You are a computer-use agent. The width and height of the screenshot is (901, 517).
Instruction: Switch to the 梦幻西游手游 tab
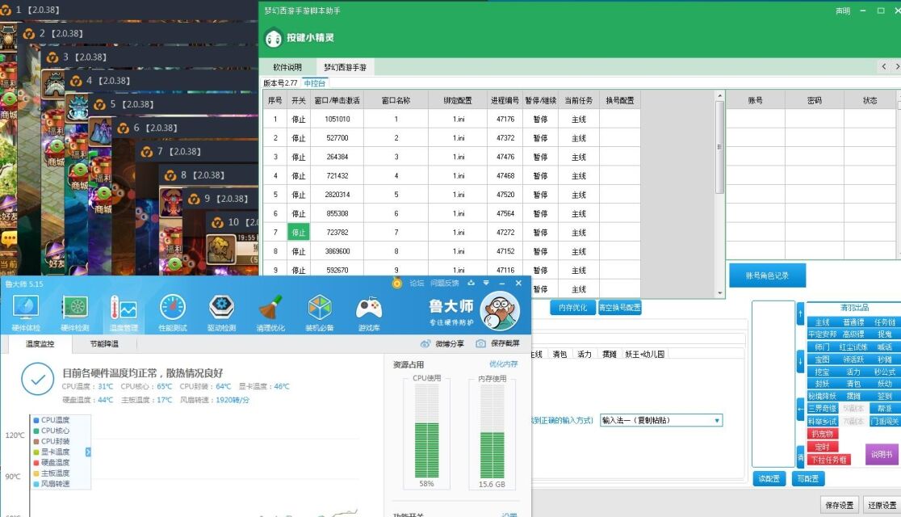coord(345,67)
